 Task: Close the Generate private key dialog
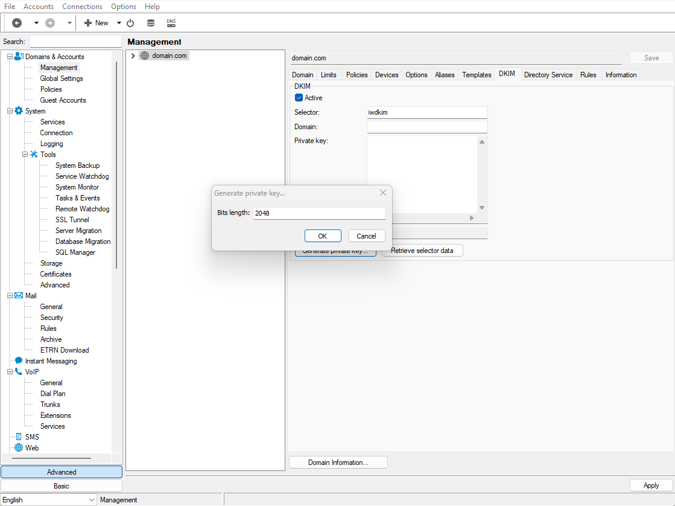coord(382,193)
